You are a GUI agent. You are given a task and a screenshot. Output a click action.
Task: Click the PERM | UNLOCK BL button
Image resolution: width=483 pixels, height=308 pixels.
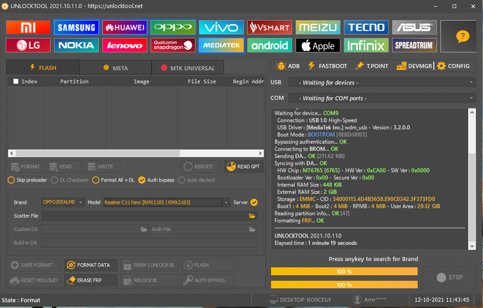[149, 265]
